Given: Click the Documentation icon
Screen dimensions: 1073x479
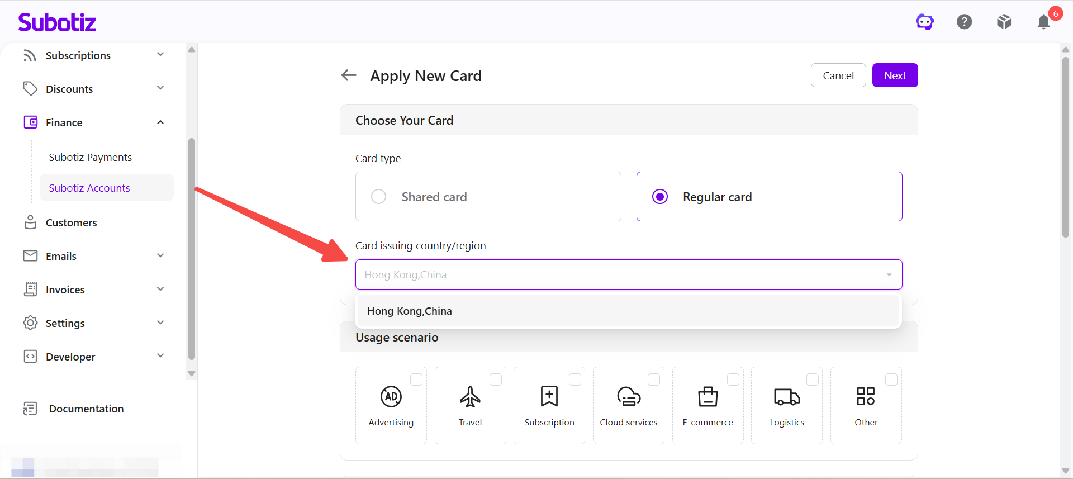Looking at the screenshot, I should point(30,409).
